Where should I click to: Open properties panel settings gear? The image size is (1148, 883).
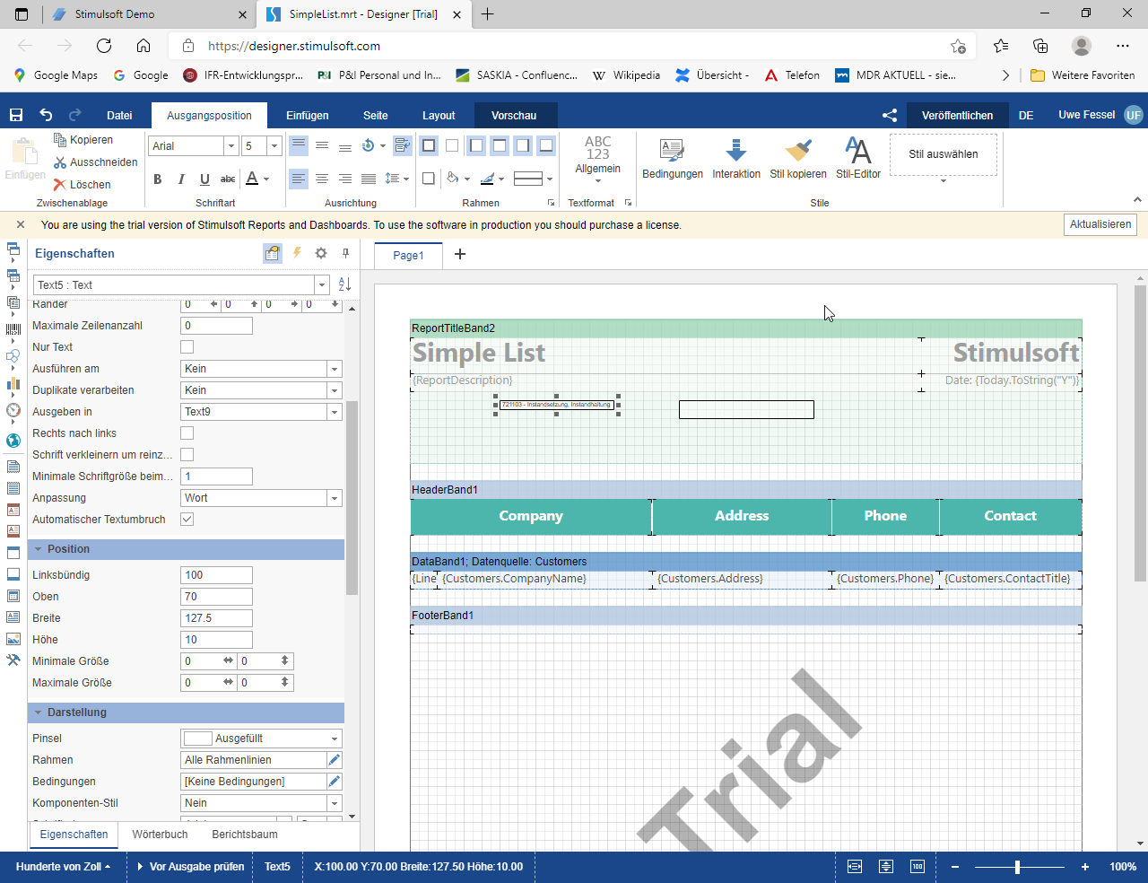click(321, 254)
